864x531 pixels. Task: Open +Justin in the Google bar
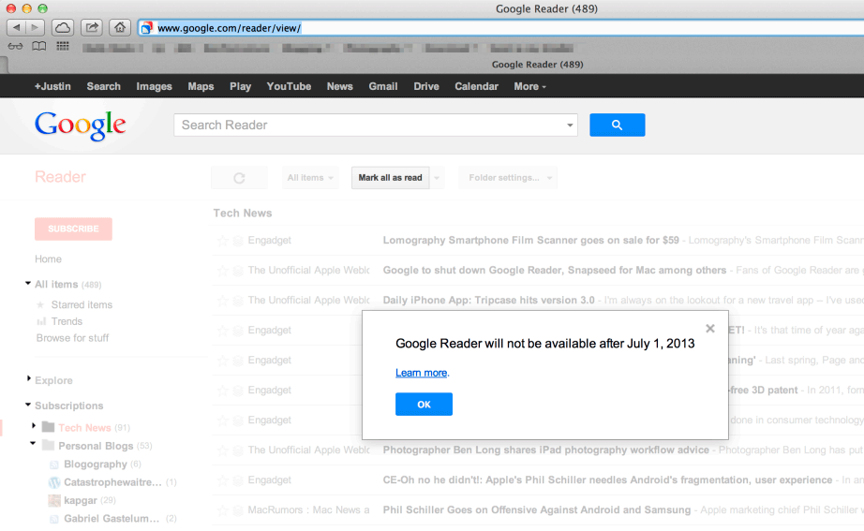tap(52, 86)
